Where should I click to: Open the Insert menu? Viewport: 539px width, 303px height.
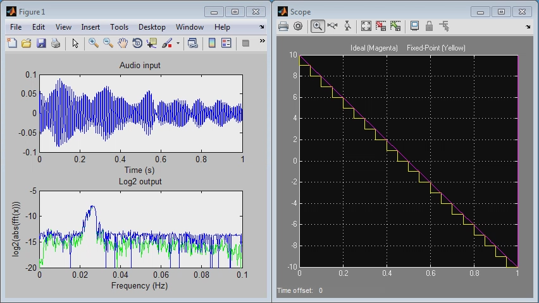(90, 27)
